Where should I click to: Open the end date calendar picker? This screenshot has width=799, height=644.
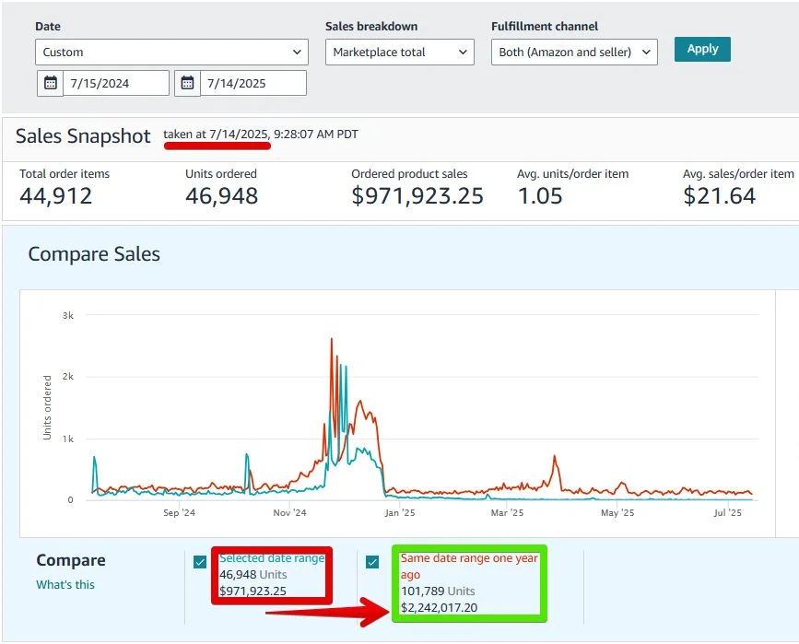click(189, 82)
